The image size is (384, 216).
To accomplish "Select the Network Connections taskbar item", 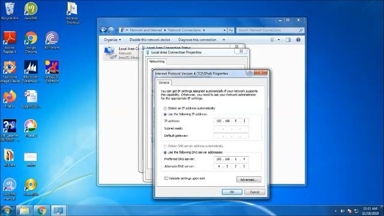I will 58,211.
